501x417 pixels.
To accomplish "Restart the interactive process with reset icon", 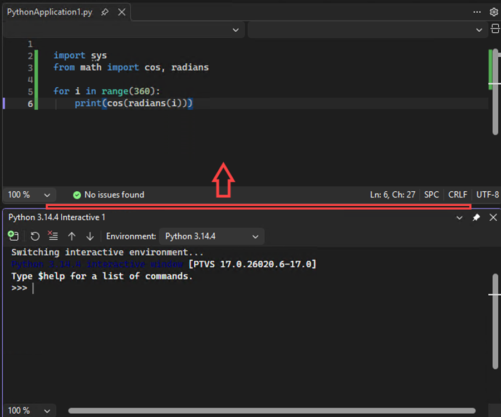I will (35, 236).
